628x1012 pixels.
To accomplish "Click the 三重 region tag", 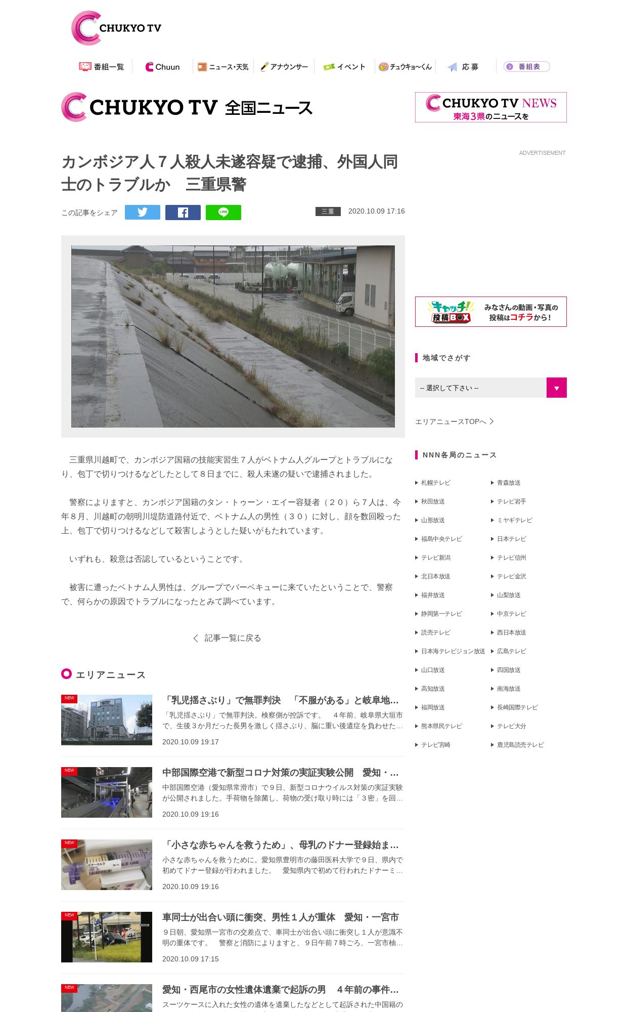I will click(x=328, y=212).
